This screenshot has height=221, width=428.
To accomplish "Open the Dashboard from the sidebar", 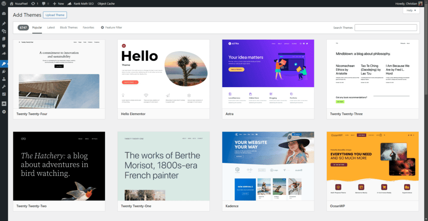I will tap(4, 14).
